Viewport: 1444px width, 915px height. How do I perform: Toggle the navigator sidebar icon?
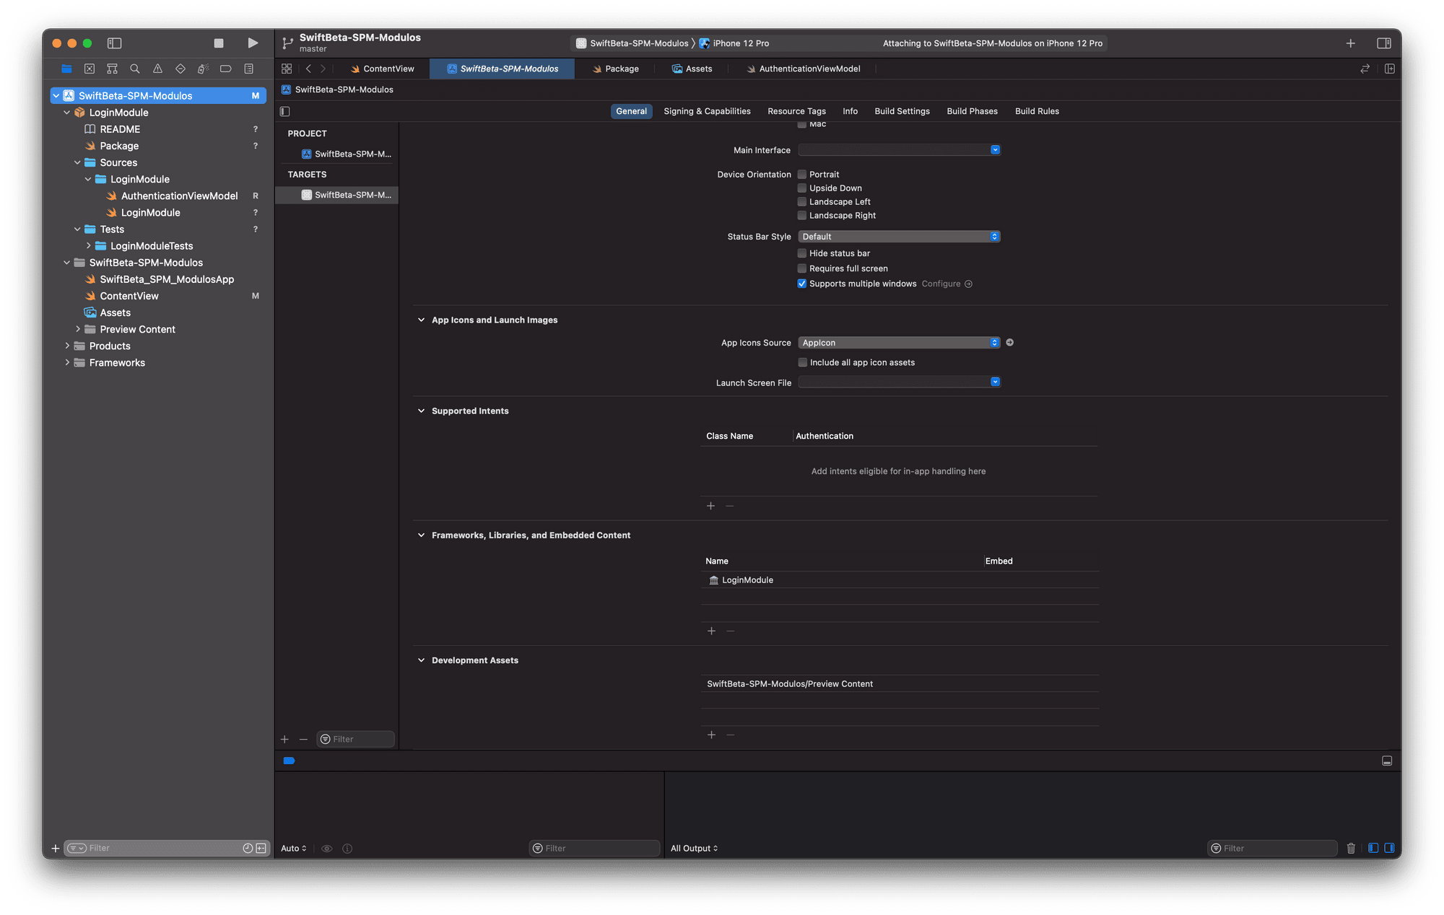(x=115, y=43)
